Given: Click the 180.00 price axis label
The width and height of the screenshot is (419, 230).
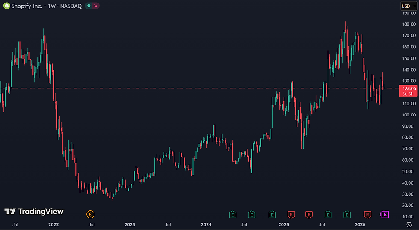Looking at the screenshot, I should point(409,24).
